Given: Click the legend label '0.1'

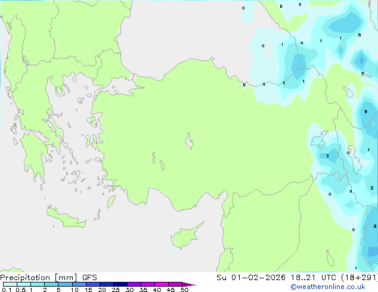Looking at the screenshot, I should [x=7, y=290].
